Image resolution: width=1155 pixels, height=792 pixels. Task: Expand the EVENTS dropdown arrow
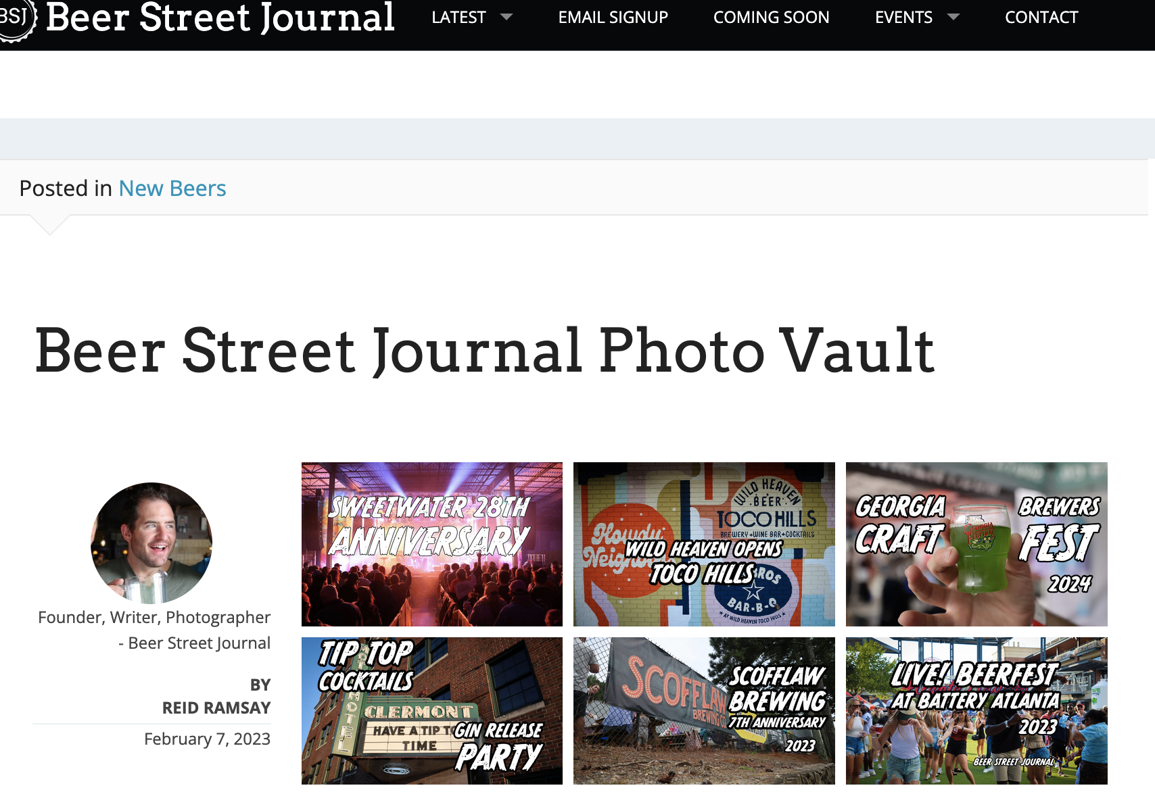click(953, 18)
